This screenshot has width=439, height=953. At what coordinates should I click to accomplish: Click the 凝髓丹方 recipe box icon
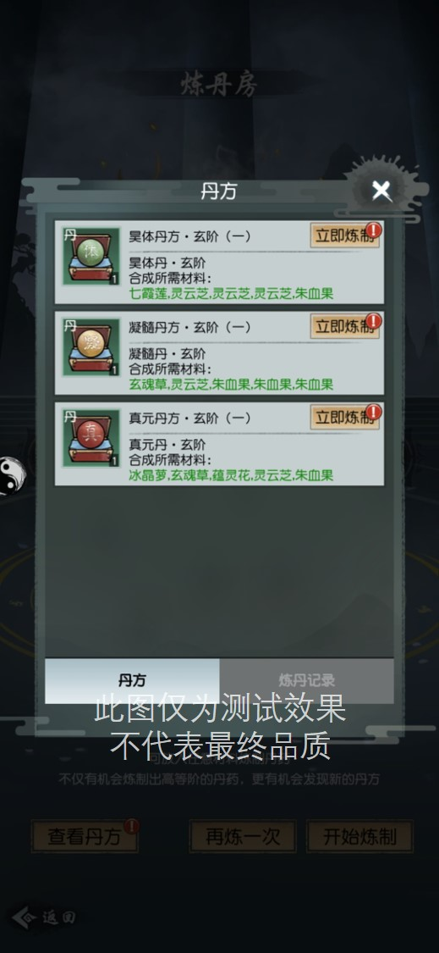click(91, 347)
